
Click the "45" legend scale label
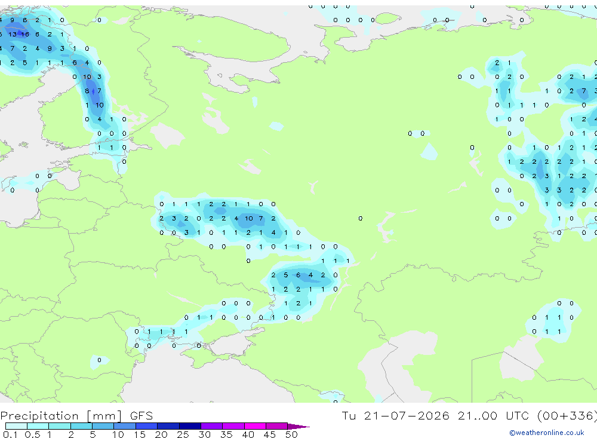[x=270, y=434]
